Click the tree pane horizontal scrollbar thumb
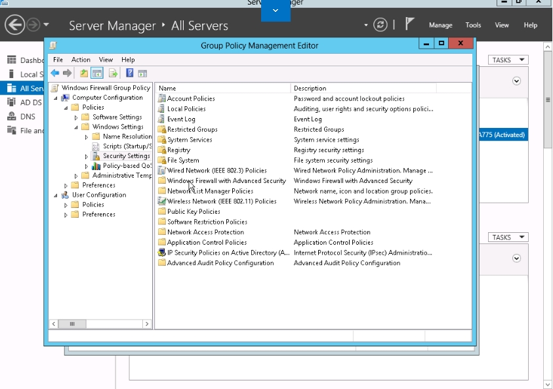553x389 pixels. coord(72,324)
